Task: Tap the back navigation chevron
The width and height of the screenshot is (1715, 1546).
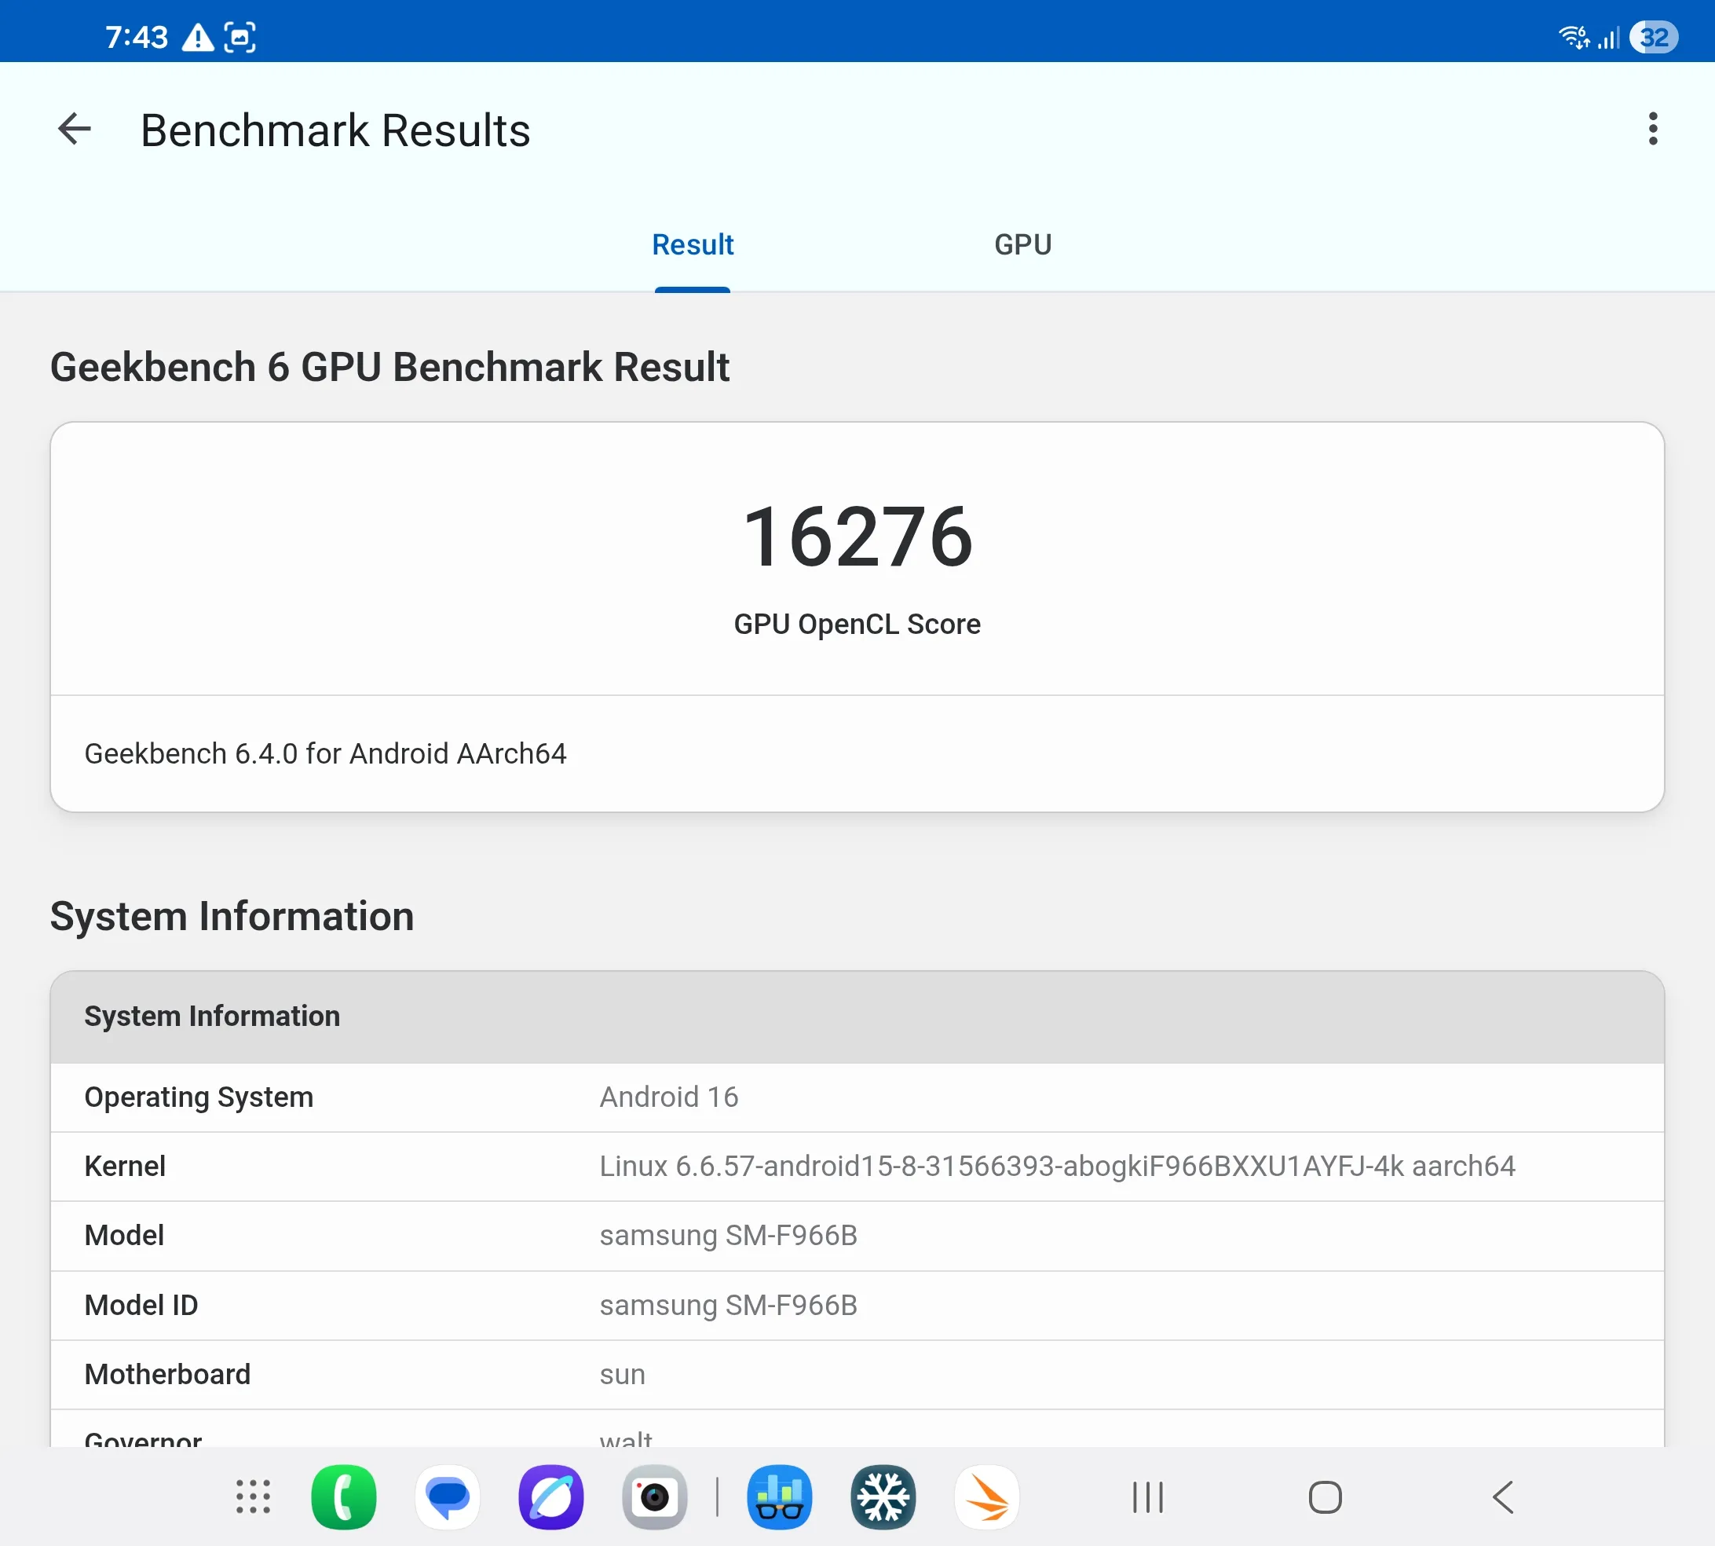Action: point(1503,1497)
